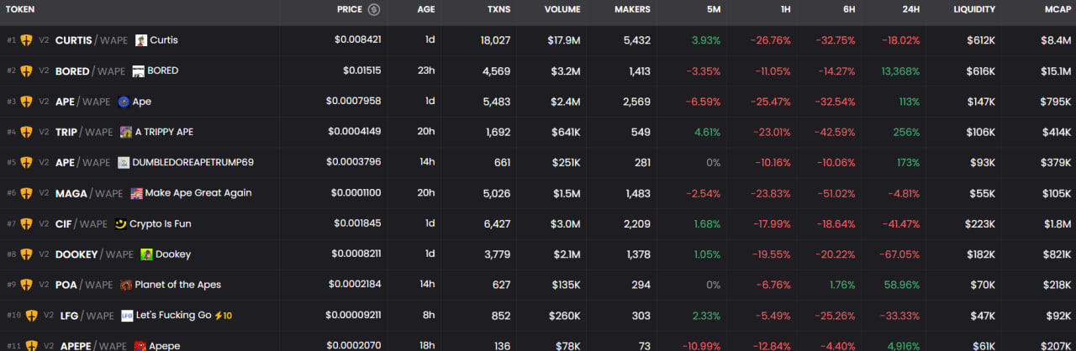Click the Dookey token logo
The height and width of the screenshot is (351, 1076).
point(146,254)
